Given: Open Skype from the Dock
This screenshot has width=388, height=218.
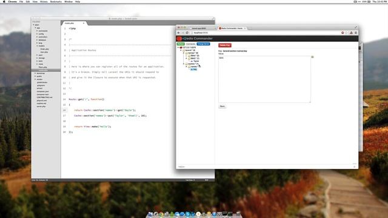Looking at the screenshot, I should click(x=188, y=214).
